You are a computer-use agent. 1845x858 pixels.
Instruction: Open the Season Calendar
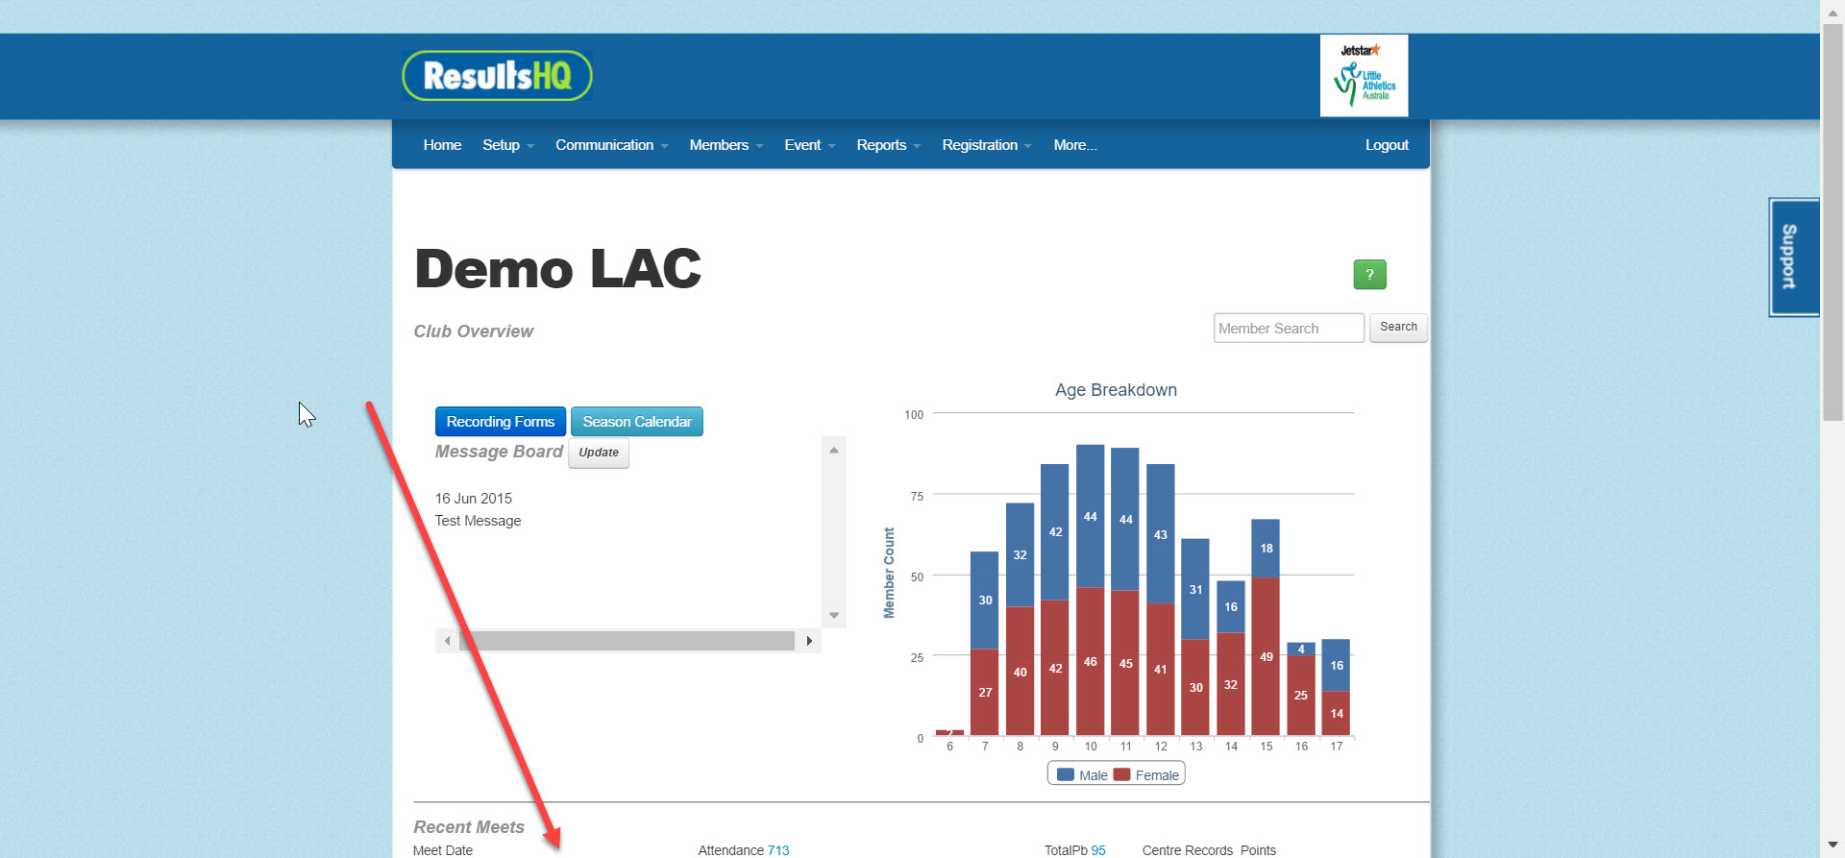click(636, 422)
